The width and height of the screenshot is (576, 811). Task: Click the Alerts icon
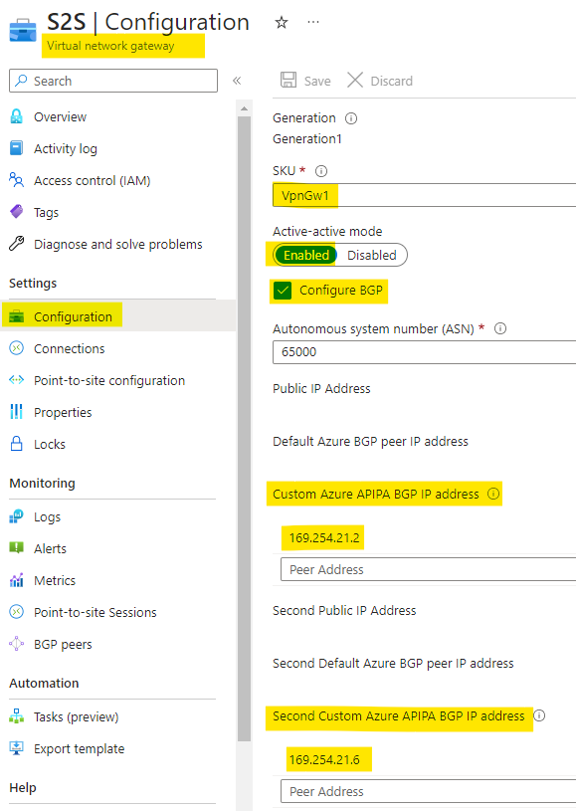[17, 547]
